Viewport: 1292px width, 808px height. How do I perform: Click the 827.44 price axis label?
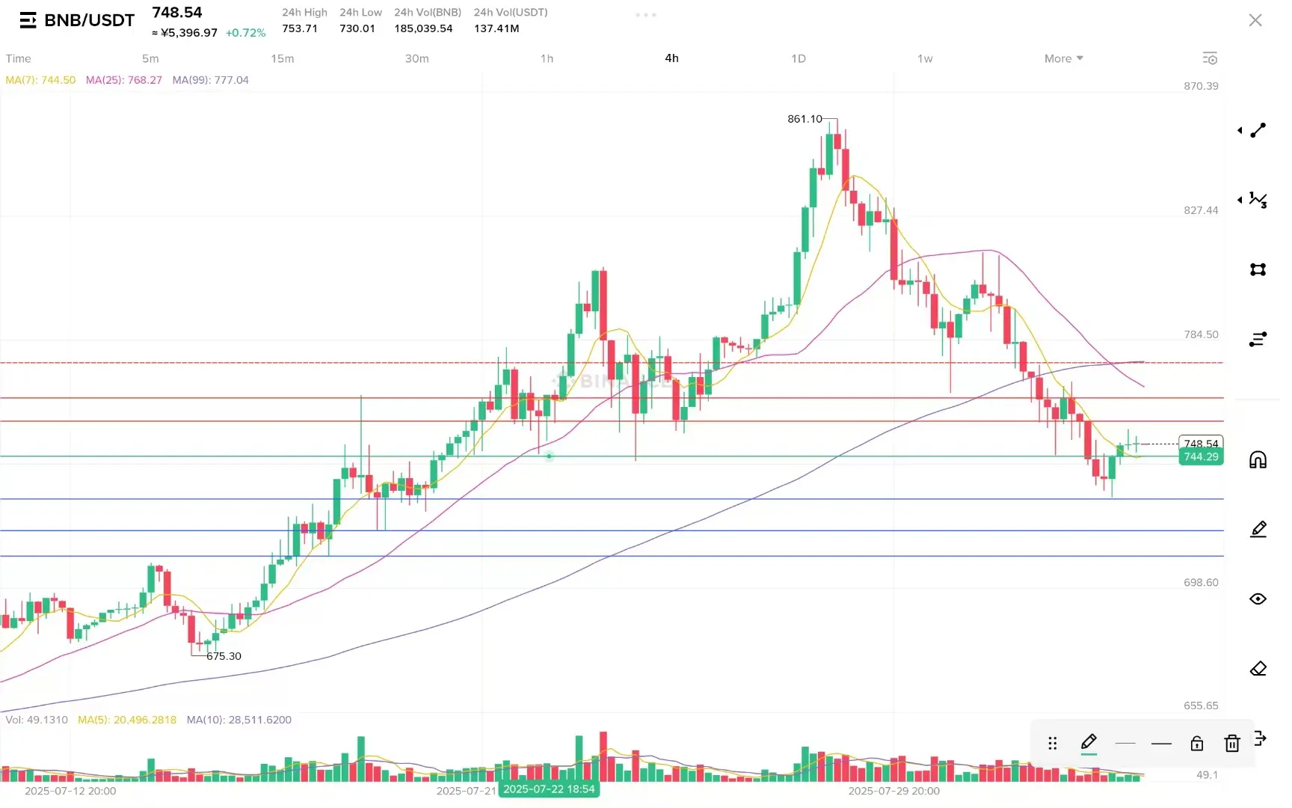click(x=1201, y=210)
